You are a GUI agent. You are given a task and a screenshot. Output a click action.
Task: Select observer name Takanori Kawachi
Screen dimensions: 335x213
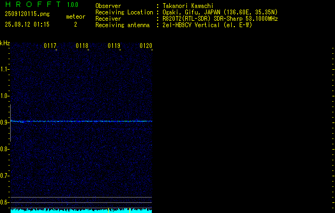[x=188, y=6]
